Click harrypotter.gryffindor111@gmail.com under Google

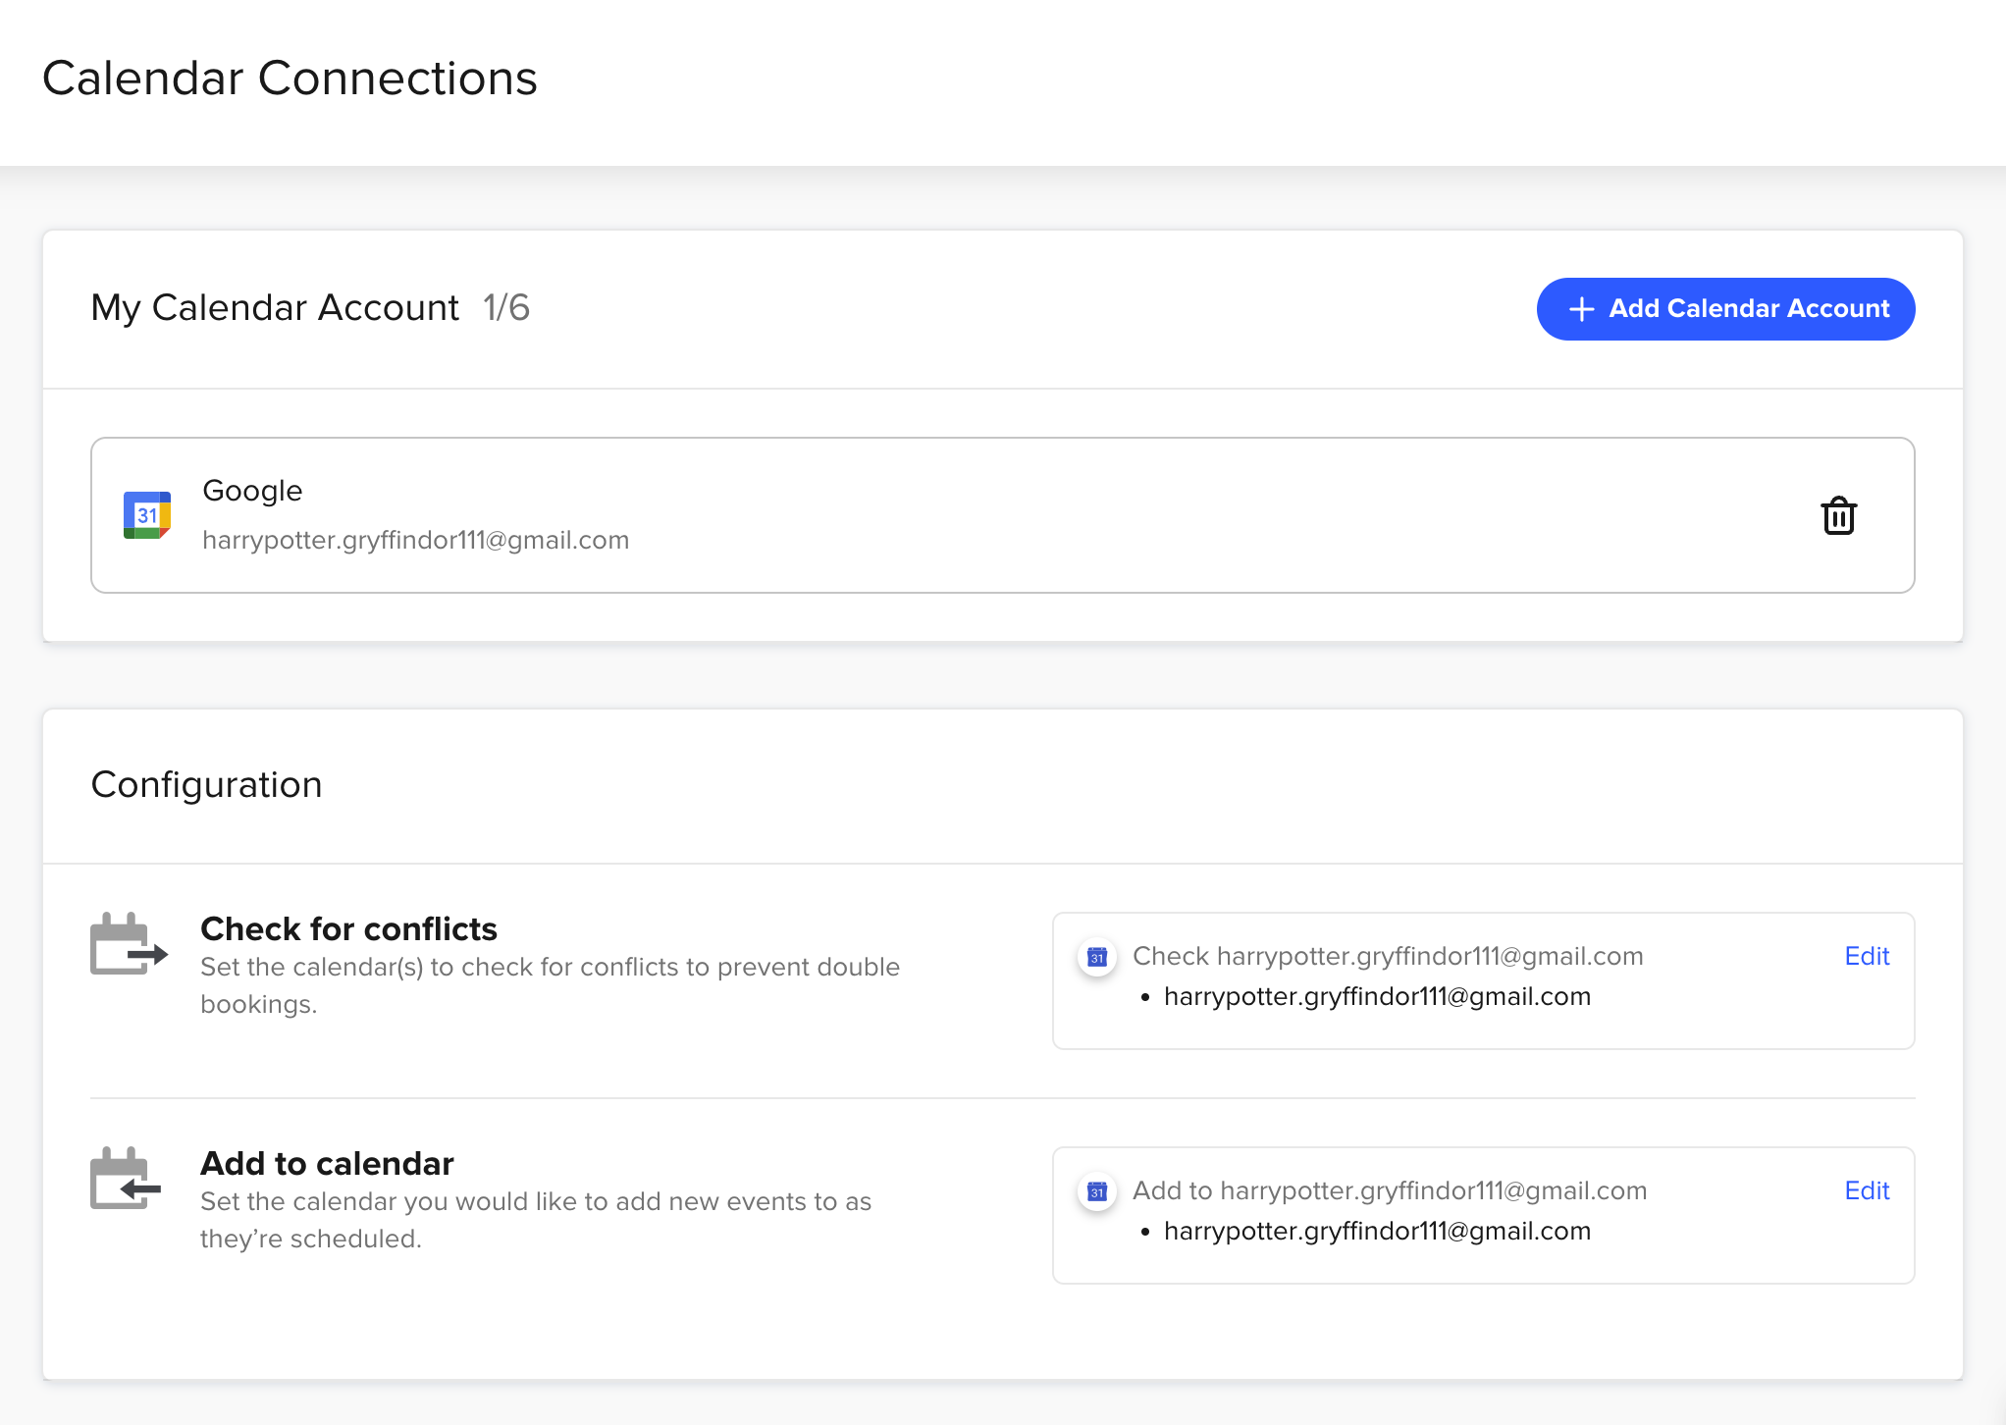tap(415, 539)
